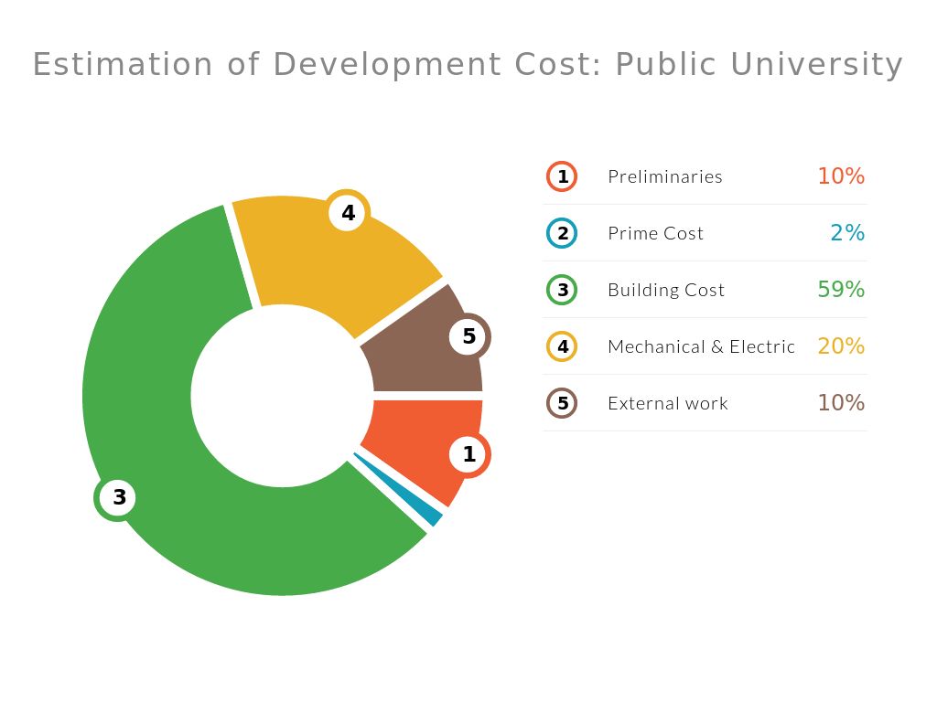The image size is (937, 702).
Task: Click the orange number 1 legend badge
Action: click(x=562, y=176)
